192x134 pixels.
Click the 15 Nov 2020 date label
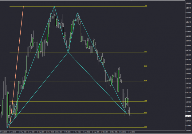click(x=50, y=132)
